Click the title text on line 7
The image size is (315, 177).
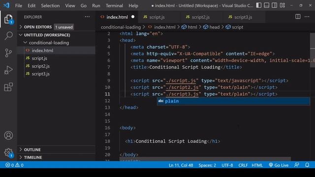pos(185,67)
